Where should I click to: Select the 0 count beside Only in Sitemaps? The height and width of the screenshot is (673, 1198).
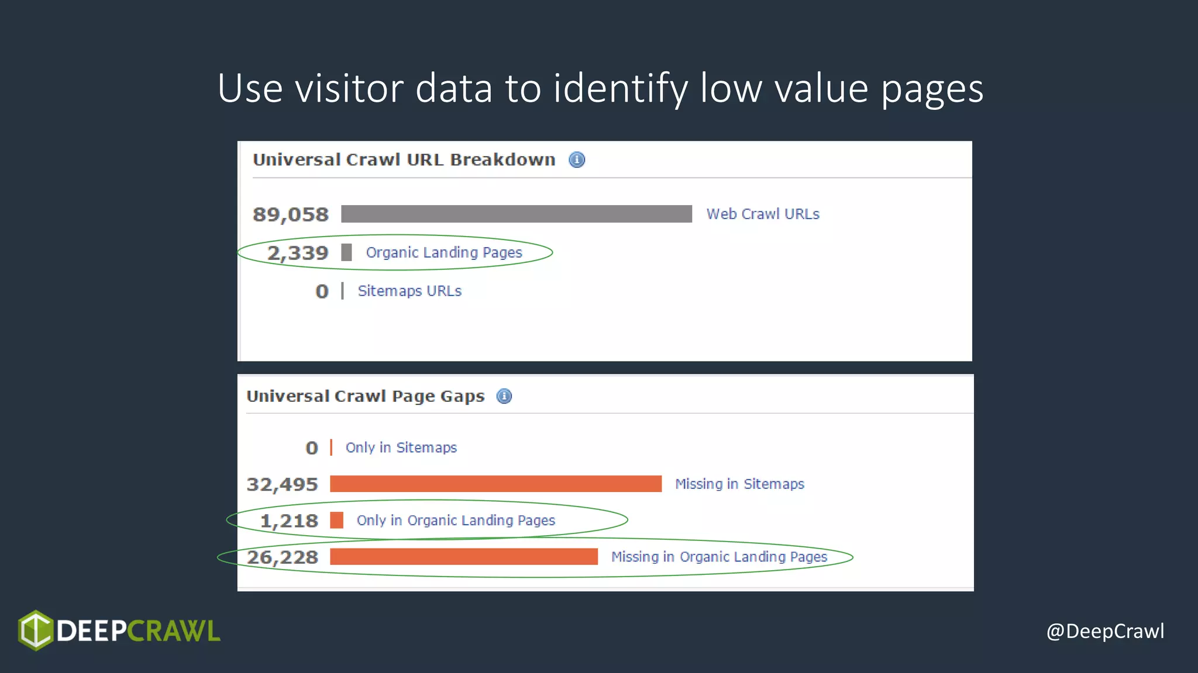pyautogui.click(x=312, y=448)
